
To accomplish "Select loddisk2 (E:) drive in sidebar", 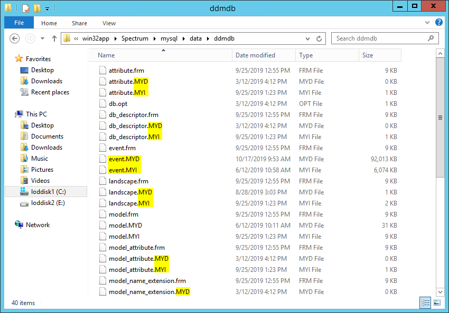I will pos(48,203).
